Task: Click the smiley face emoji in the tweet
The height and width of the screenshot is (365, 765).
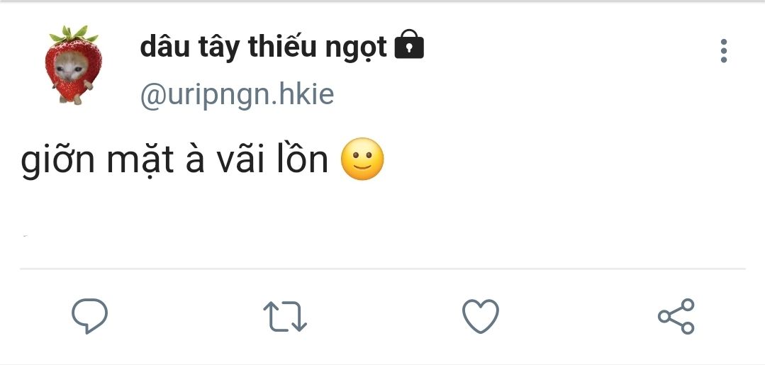Action: point(362,160)
